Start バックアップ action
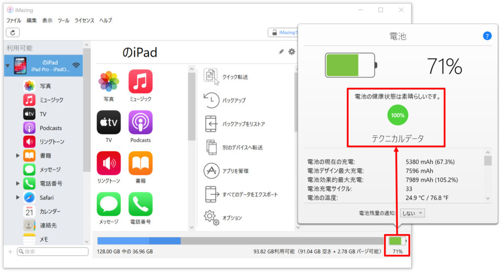The width and height of the screenshot is (503, 272). (225, 100)
